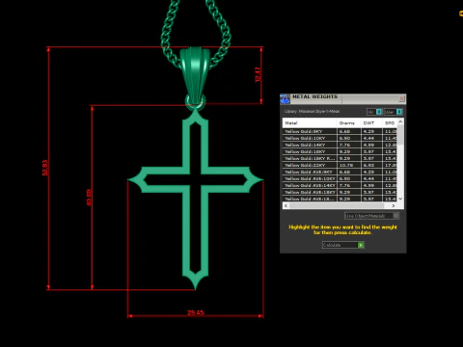
Task: Click the Metal Weights panel icon
Action: (x=285, y=99)
